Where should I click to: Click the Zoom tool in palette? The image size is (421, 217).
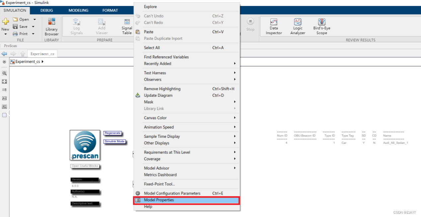(x=4, y=73)
